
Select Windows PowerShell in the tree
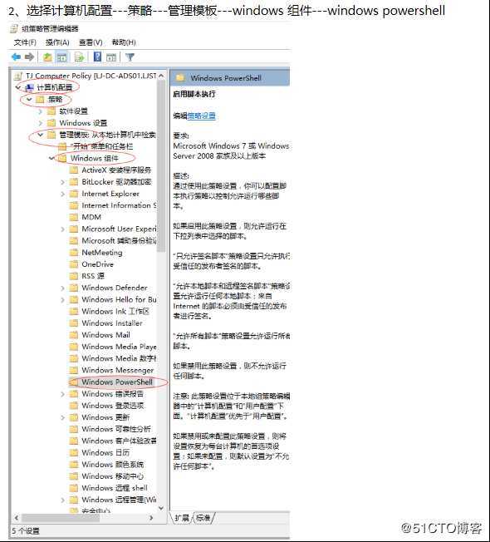pos(117,382)
